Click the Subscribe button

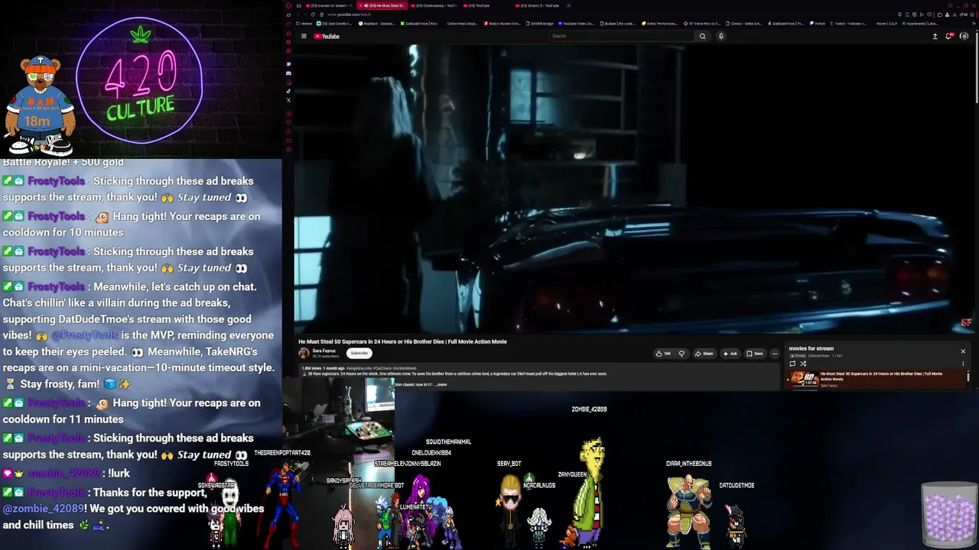pyautogui.click(x=359, y=353)
